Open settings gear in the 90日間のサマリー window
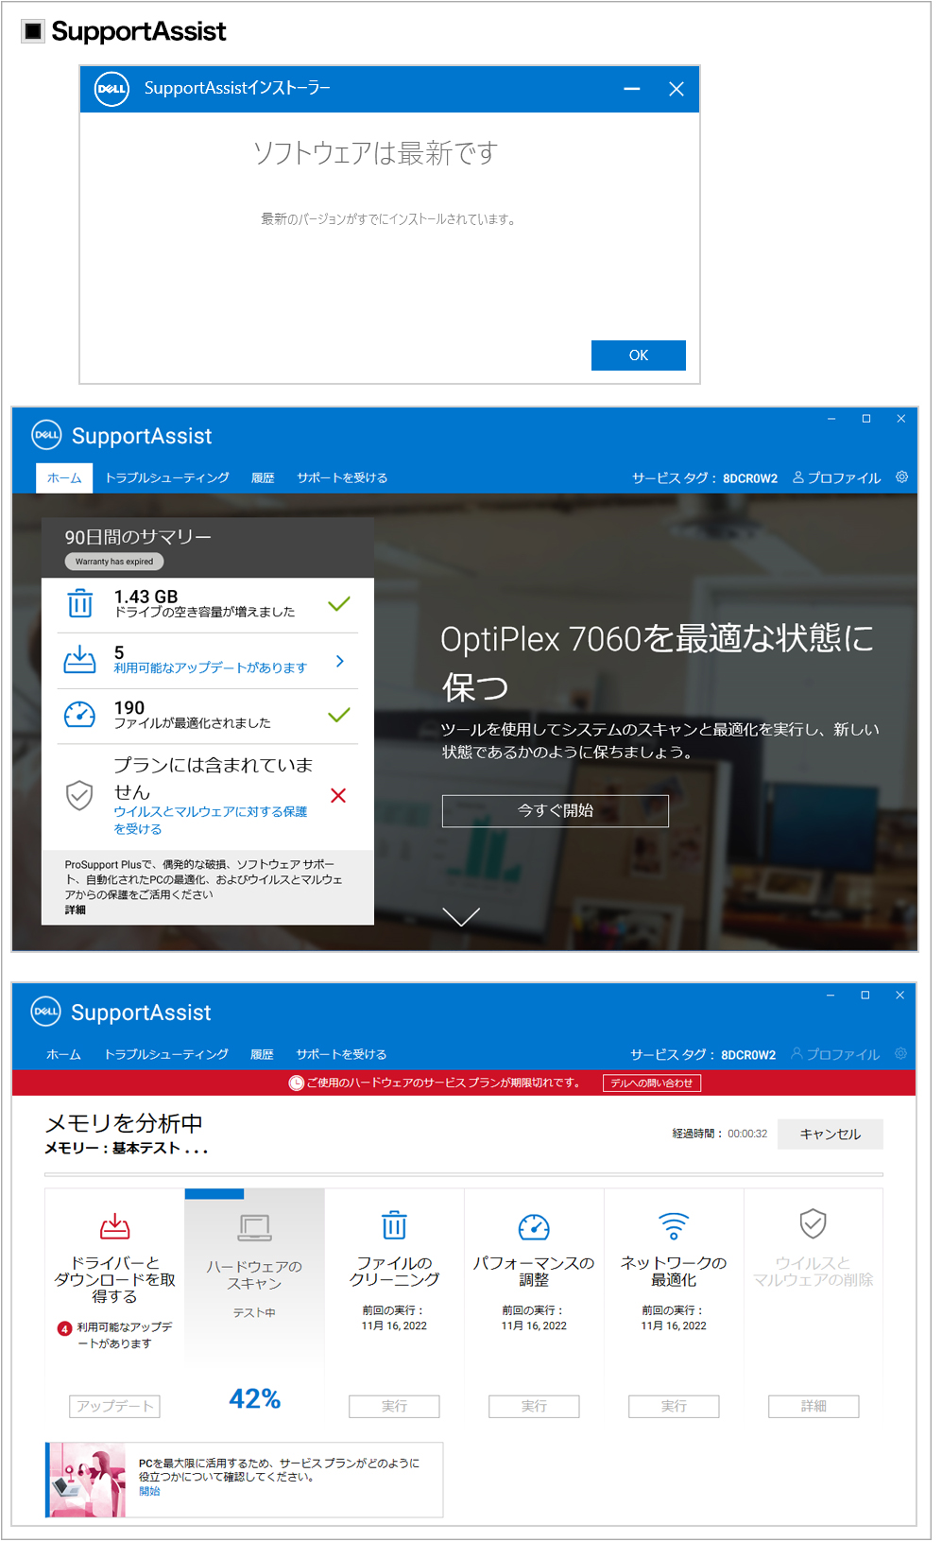This screenshot has width=942, height=1542. click(901, 477)
